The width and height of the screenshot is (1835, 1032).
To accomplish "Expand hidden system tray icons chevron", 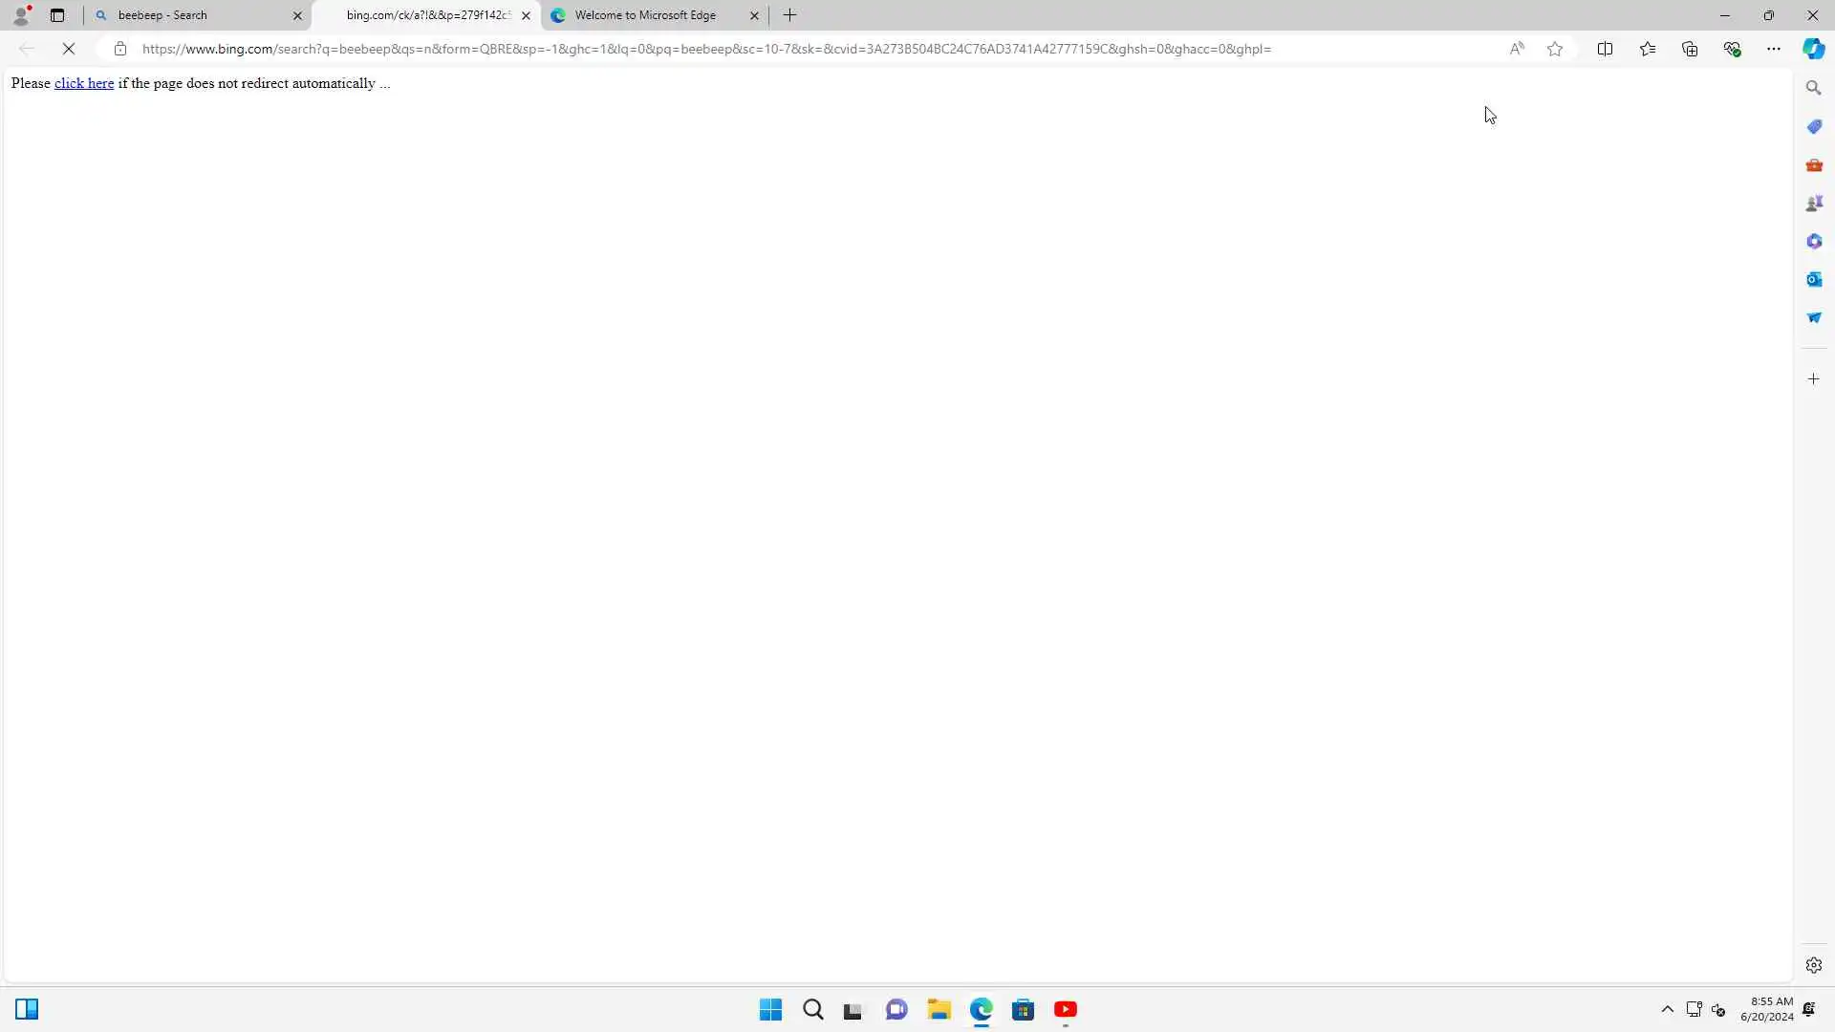I will tap(1667, 1009).
